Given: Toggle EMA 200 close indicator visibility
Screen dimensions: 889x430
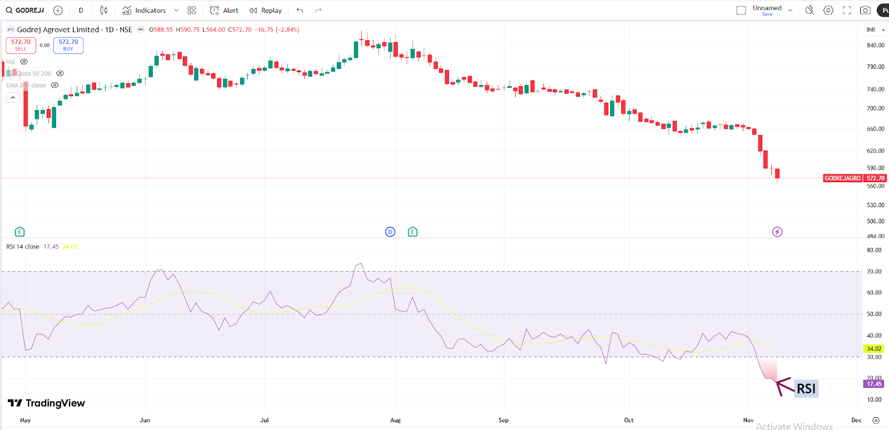Looking at the screenshot, I should point(54,85).
